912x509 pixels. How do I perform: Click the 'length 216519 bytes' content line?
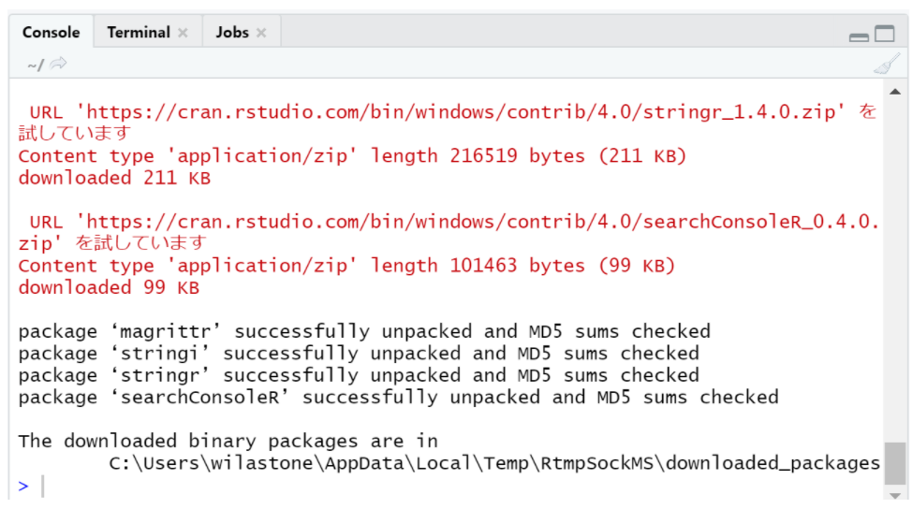click(352, 155)
